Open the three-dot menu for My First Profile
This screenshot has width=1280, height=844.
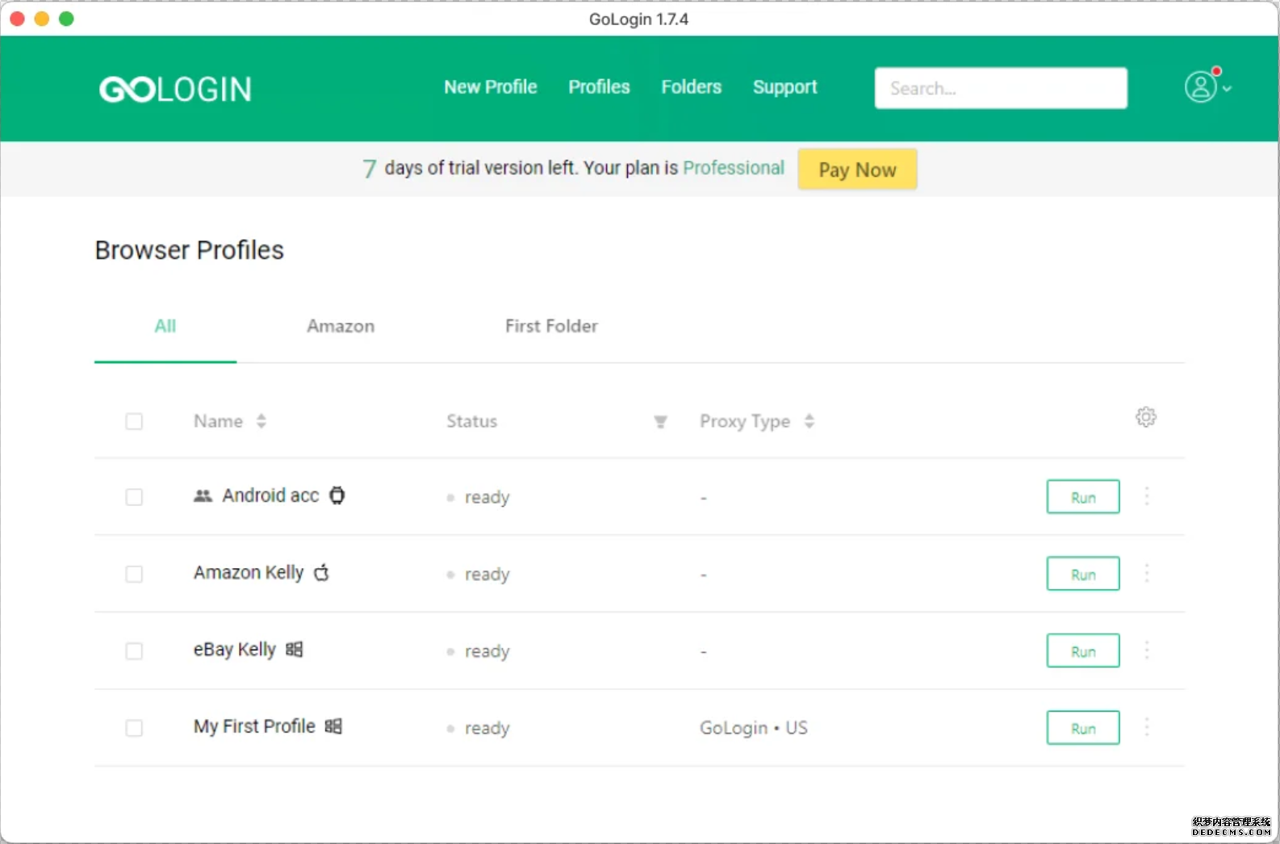(1146, 728)
